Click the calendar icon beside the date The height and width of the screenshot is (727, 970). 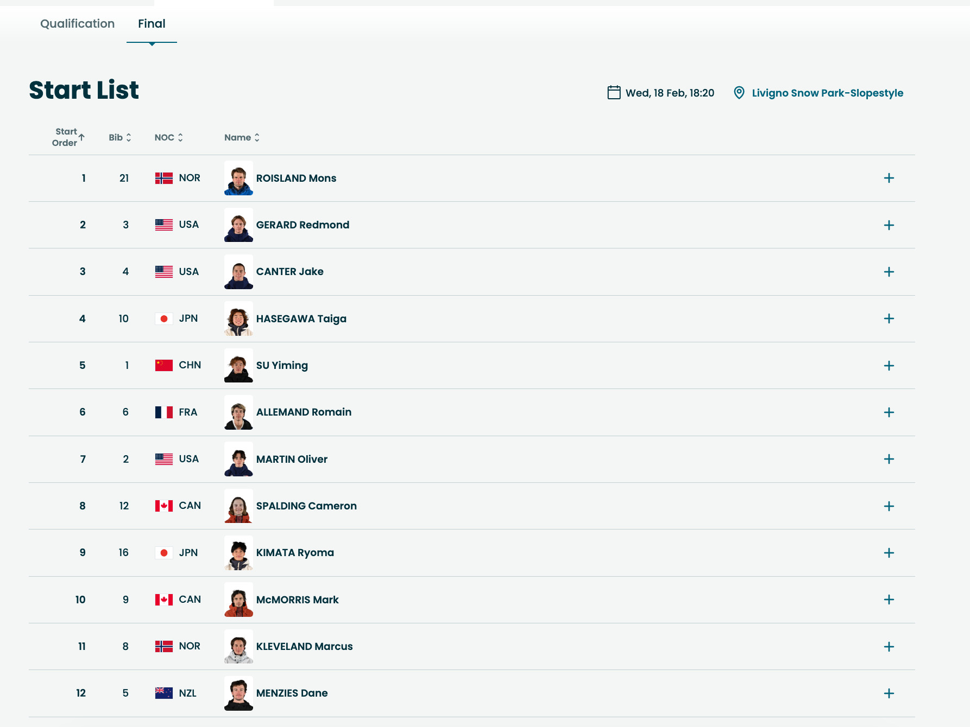point(614,93)
